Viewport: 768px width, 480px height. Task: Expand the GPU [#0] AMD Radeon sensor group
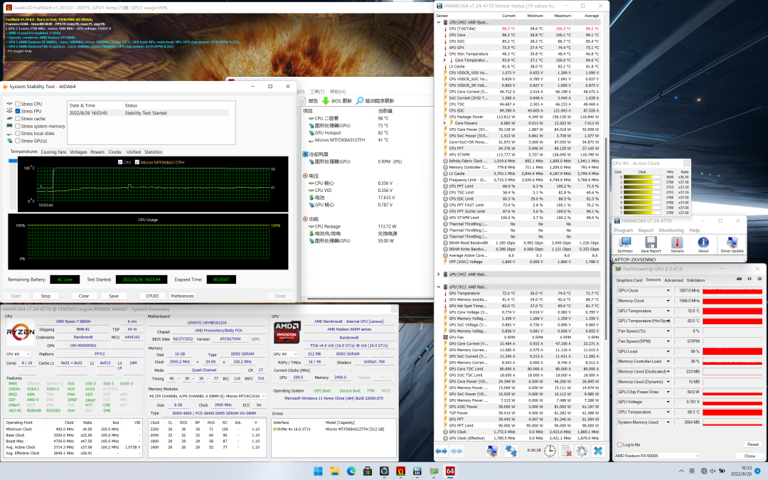tap(439, 274)
